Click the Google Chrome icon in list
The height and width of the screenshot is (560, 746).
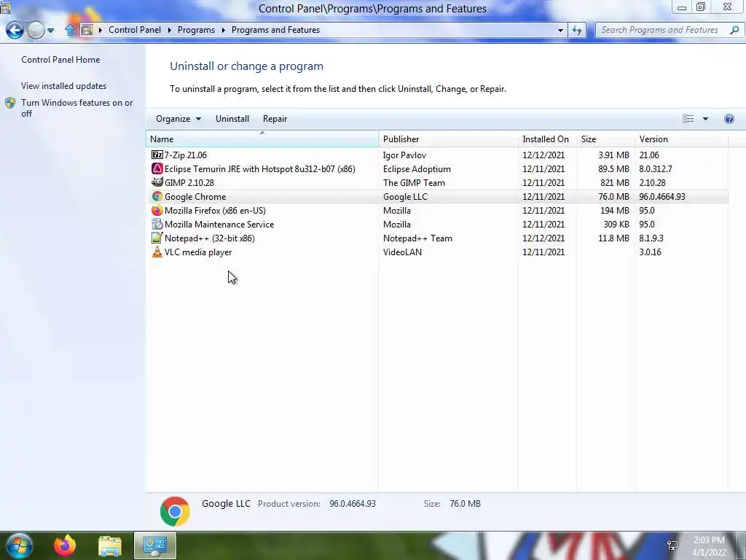pyautogui.click(x=157, y=196)
